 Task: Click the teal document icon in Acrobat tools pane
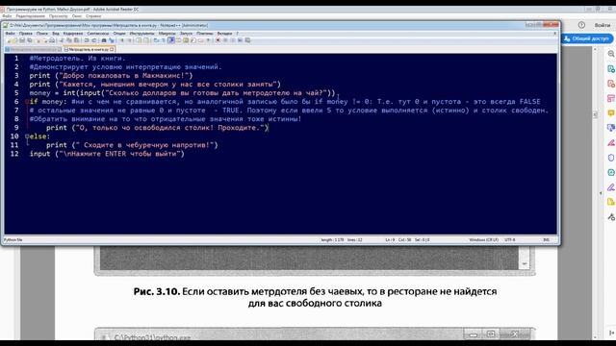pos(611,69)
